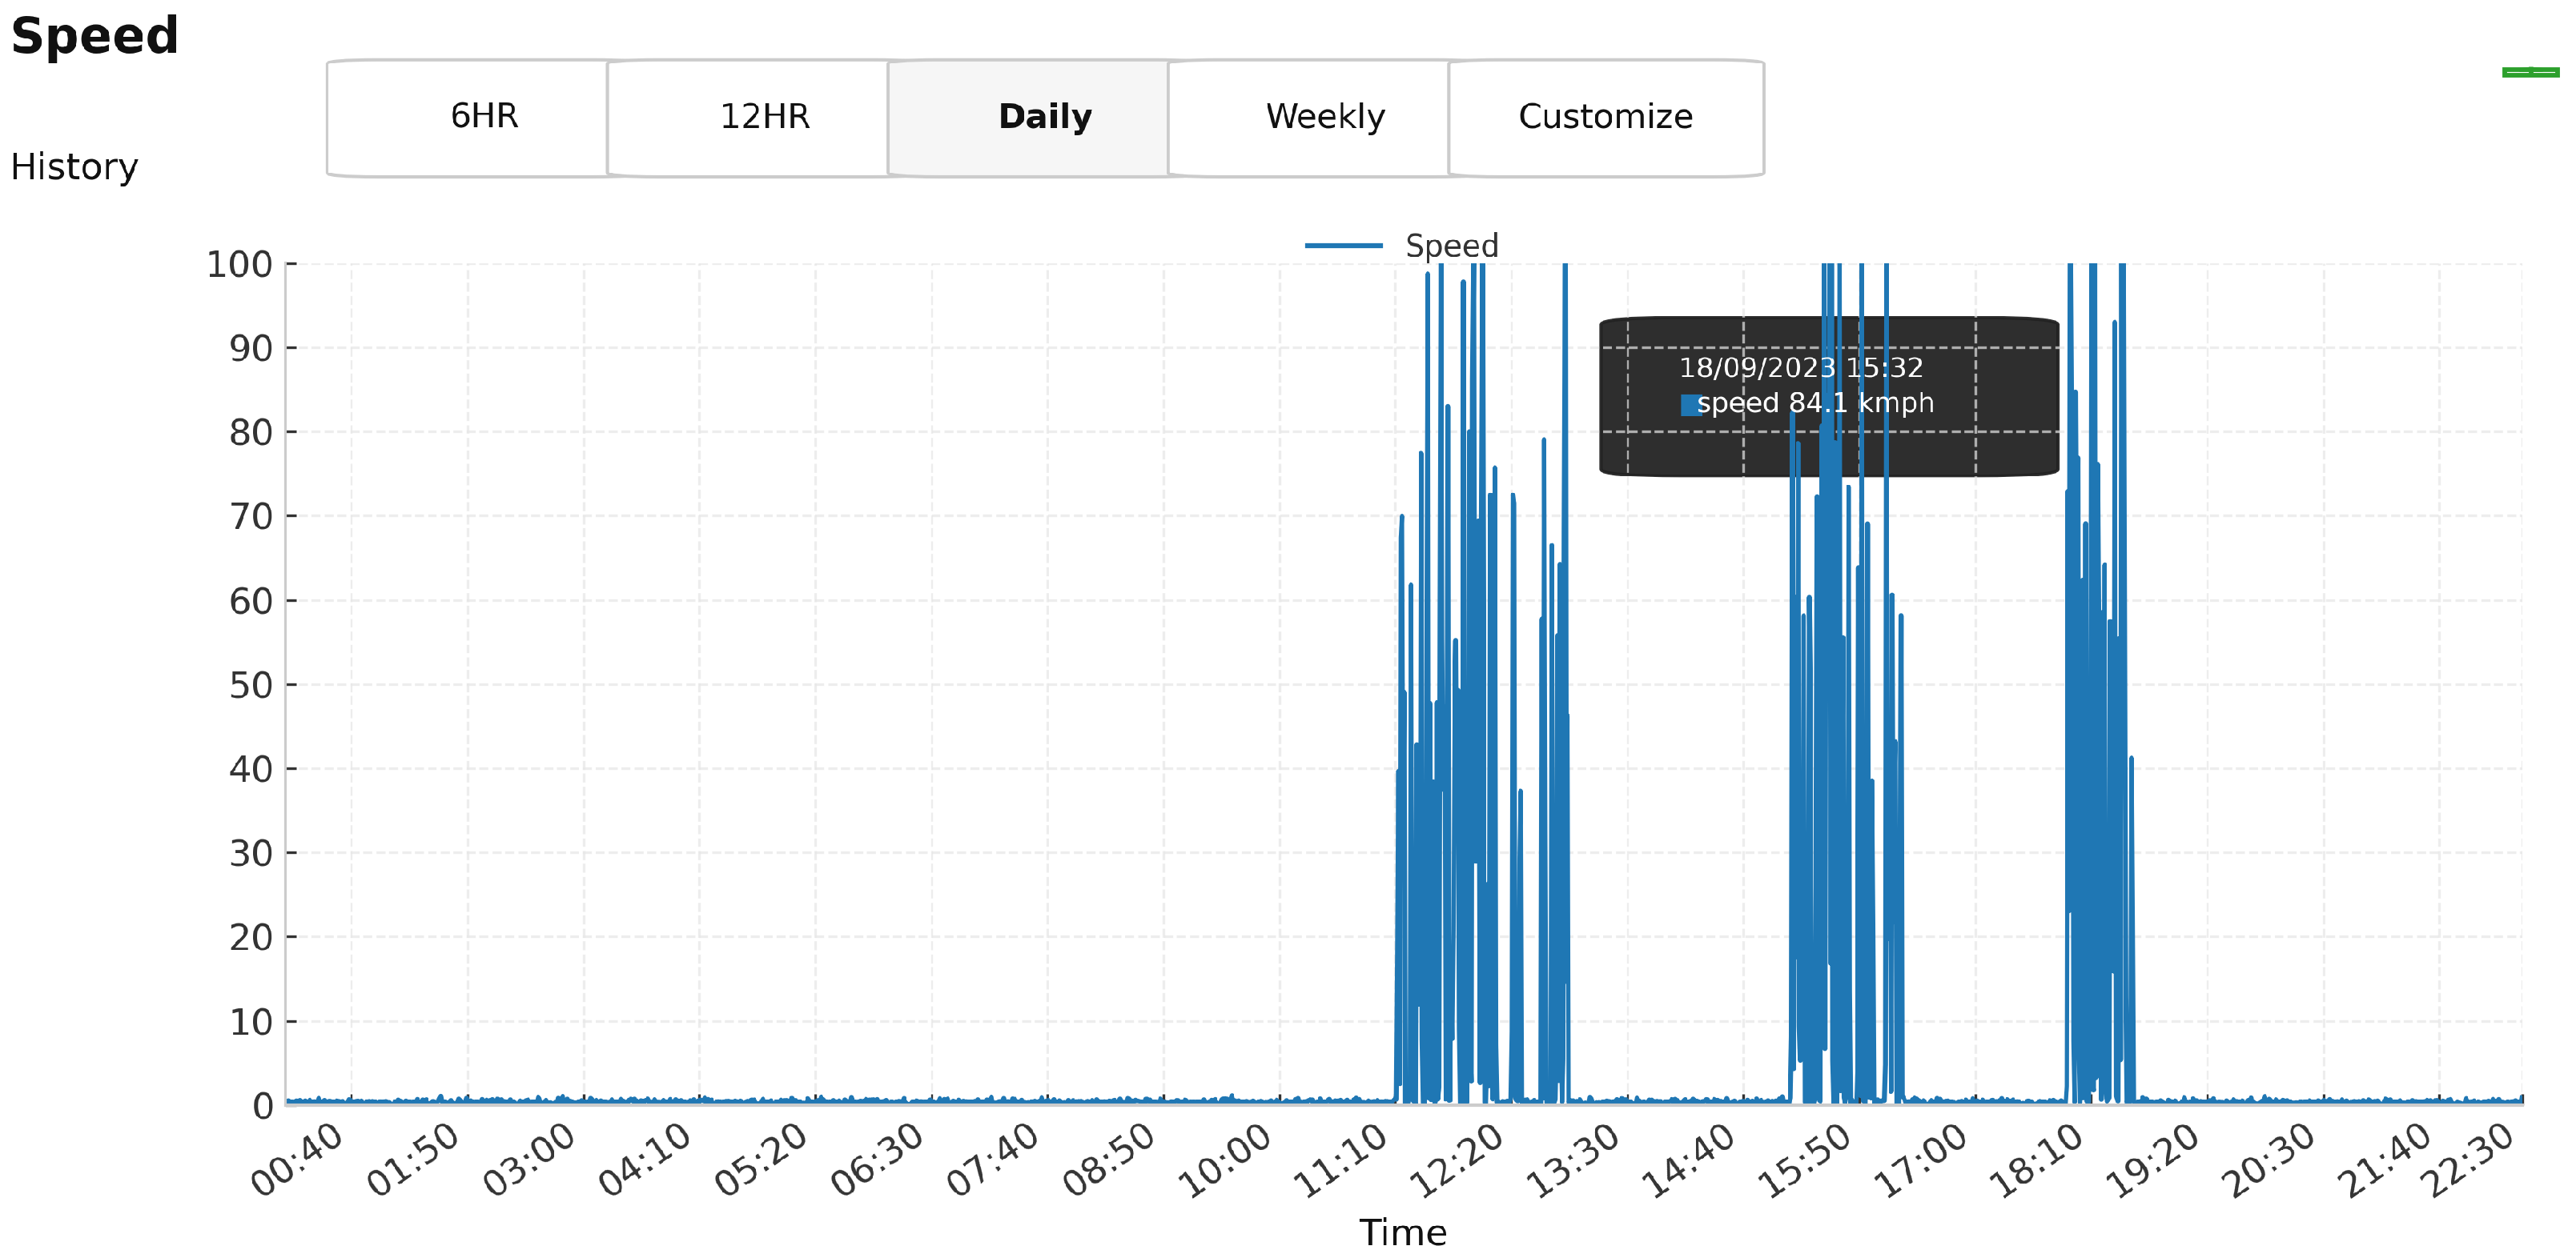
Task: Switch to the 6HR tab
Action: pos(484,117)
